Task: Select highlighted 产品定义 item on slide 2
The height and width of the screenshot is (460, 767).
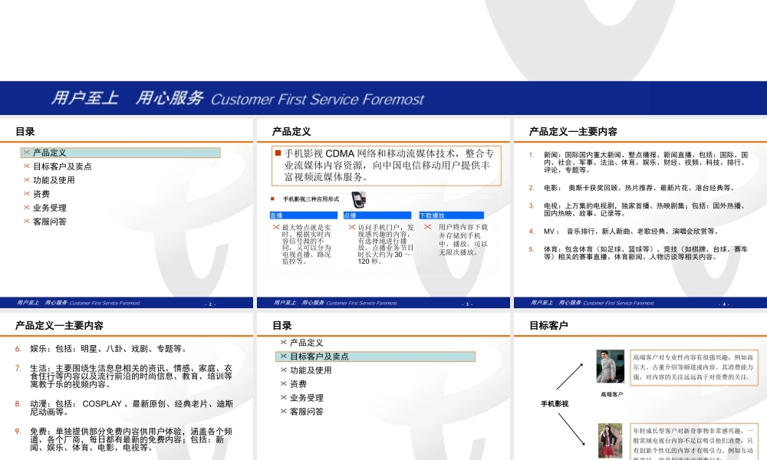Action: (121, 153)
